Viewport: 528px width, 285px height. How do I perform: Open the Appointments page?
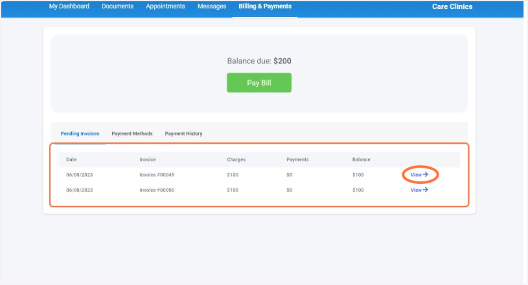coord(165,6)
